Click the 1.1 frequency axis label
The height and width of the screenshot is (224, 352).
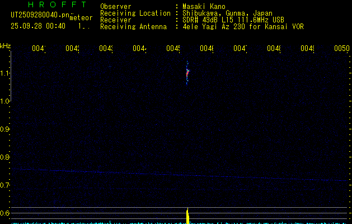click(x=6, y=73)
